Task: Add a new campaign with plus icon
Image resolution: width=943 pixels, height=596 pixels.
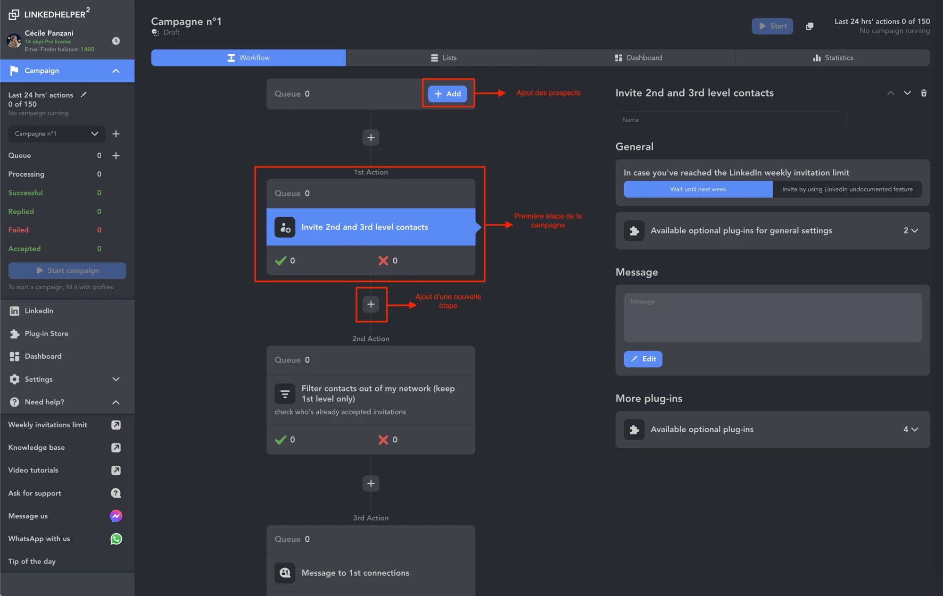Action: point(116,134)
